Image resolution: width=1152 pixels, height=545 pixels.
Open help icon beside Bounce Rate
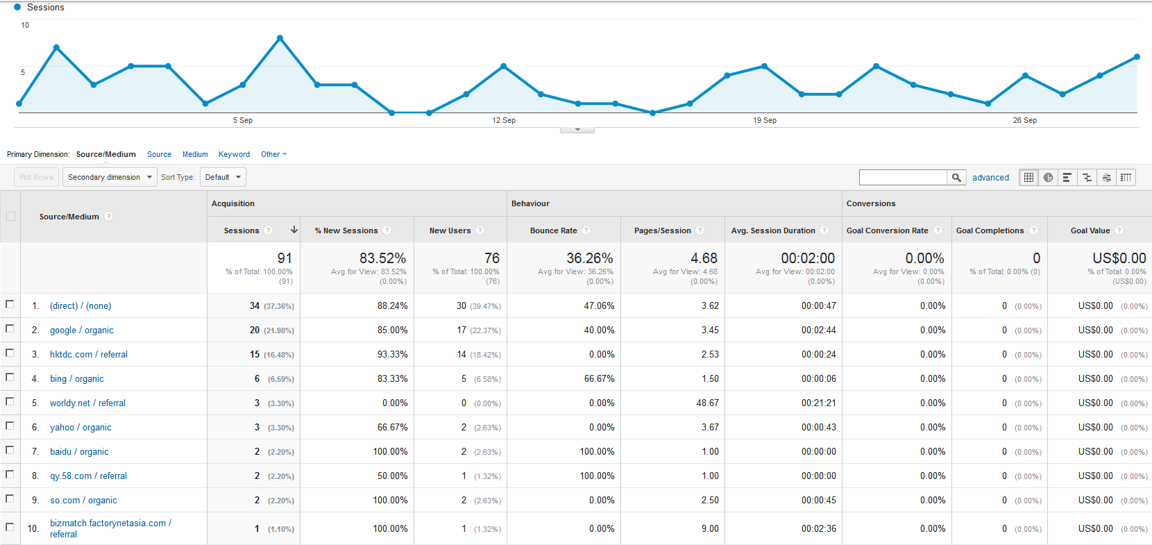tap(586, 230)
